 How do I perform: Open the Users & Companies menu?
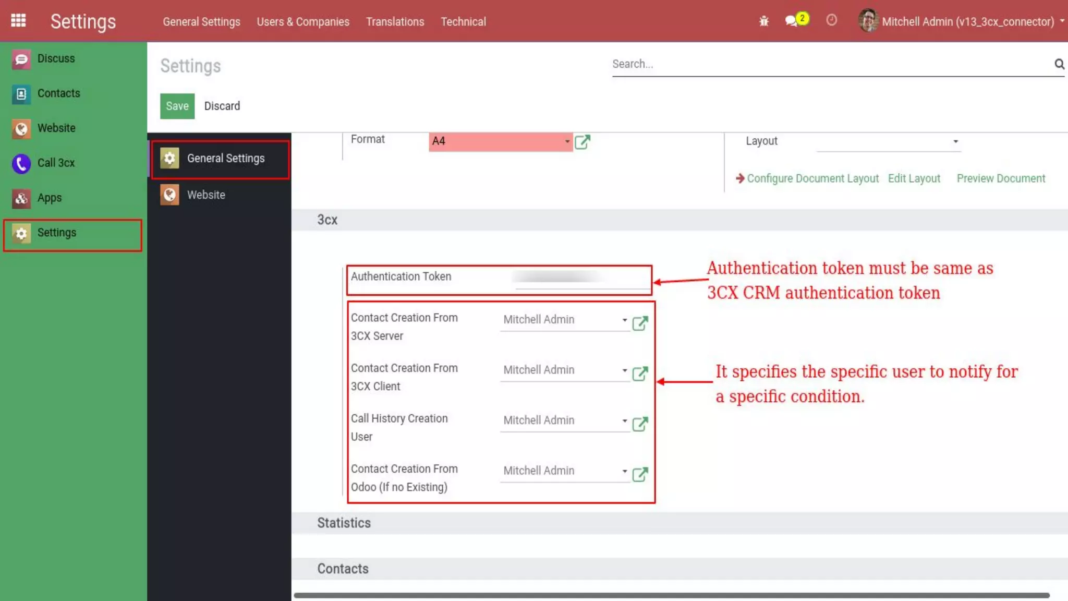click(303, 21)
